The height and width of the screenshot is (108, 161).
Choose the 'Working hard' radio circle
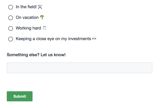(11, 28)
